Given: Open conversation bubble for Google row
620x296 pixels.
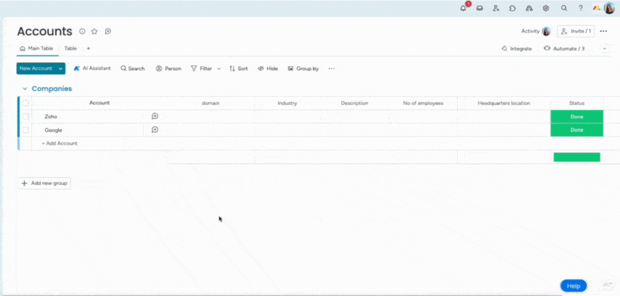Looking at the screenshot, I should (155, 129).
